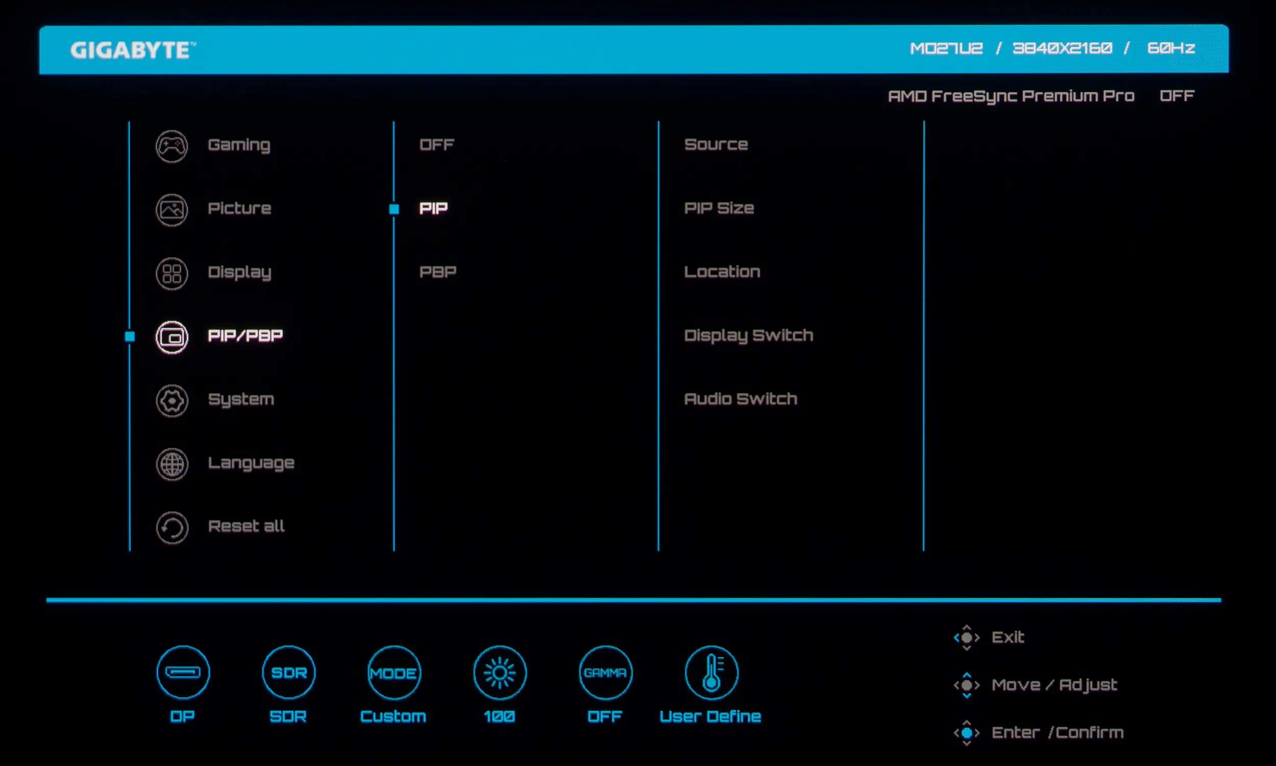The width and height of the screenshot is (1276, 766).
Task: Open the System gear icon
Action: (x=171, y=400)
